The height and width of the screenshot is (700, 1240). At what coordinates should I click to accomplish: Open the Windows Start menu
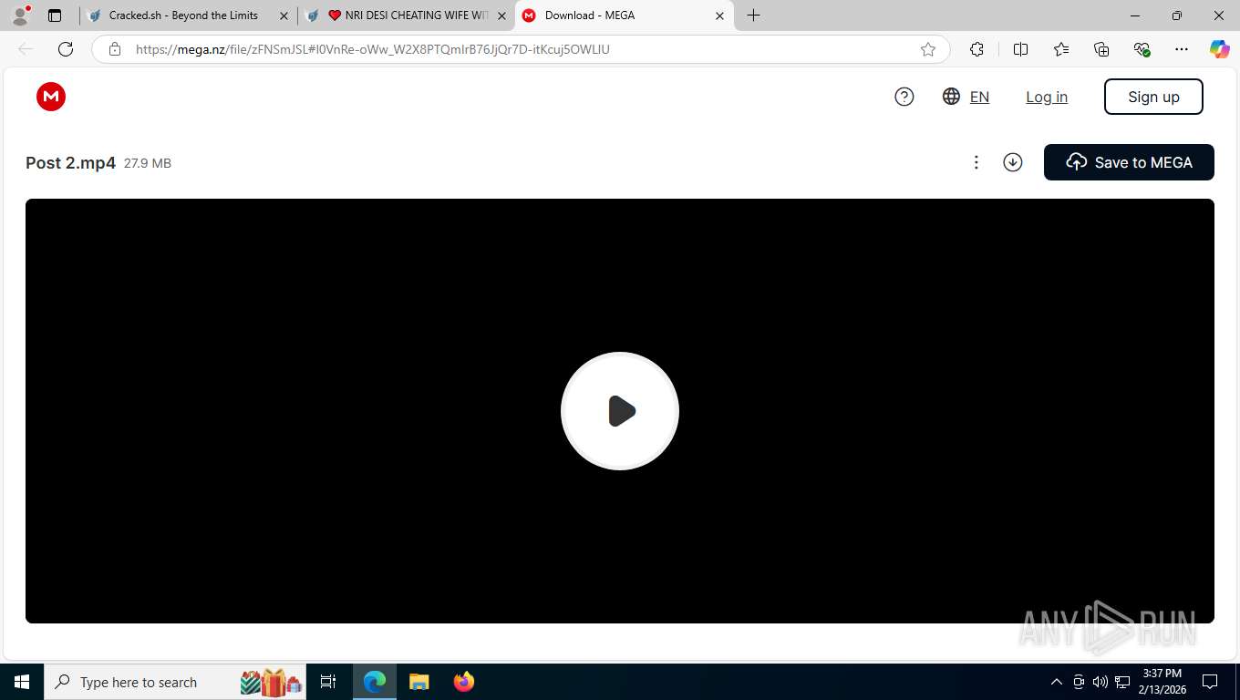[x=22, y=682]
